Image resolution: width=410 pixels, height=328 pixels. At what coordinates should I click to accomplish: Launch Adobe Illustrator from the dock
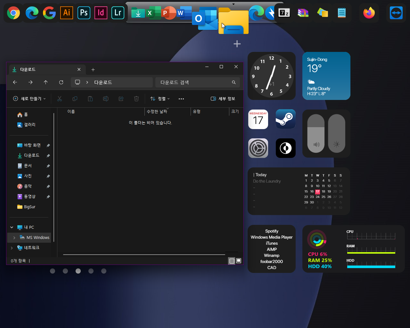pos(67,13)
